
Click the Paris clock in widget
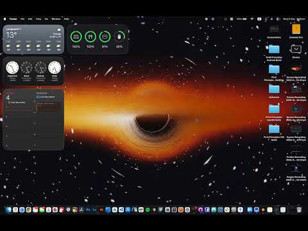pyautogui.click(x=55, y=67)
